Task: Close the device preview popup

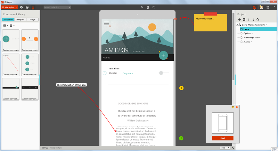Action: (237, 107)
